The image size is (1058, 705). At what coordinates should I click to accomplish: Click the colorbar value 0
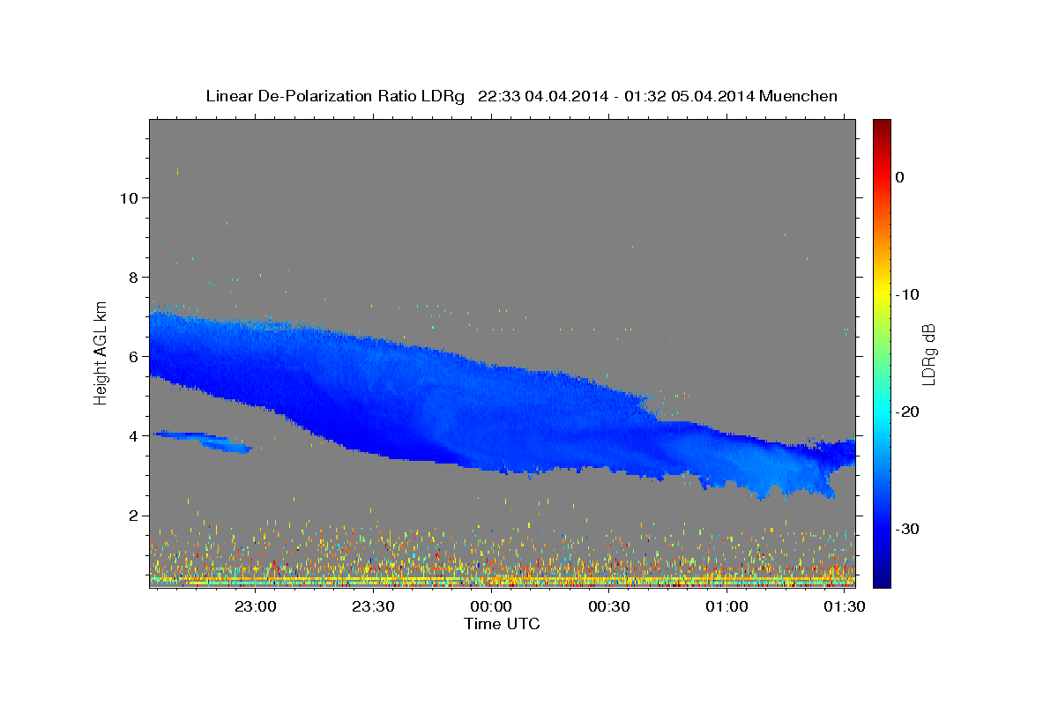click(x=900, y=177)
